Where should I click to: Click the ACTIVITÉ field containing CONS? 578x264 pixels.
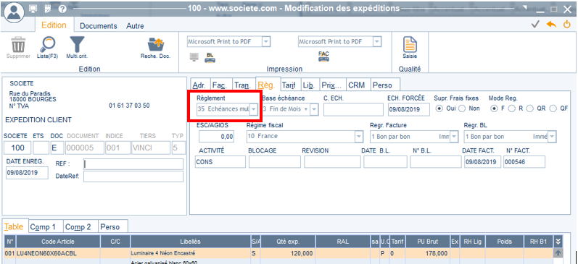[x=220, y=162]
